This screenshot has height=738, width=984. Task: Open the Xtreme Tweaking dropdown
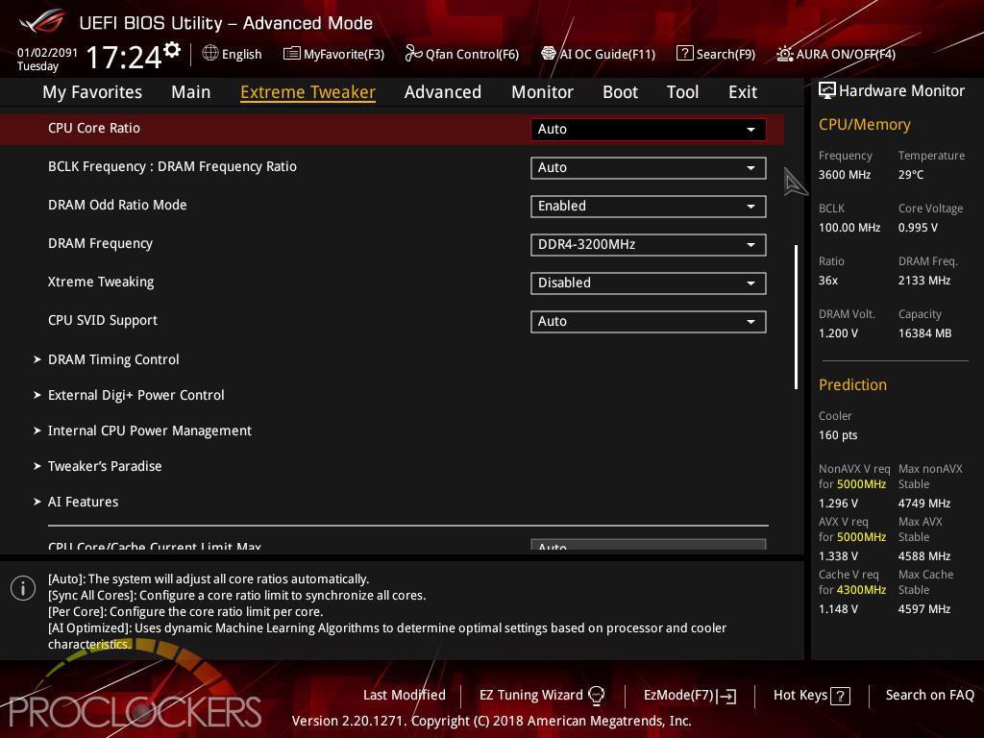(x=649, y=283)
